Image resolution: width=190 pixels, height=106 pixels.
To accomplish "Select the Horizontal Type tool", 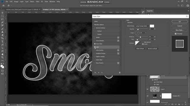I will (2, 42).
